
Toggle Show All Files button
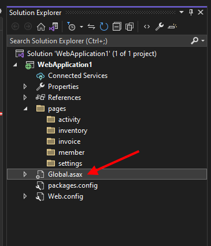pyautogui.click(x=129, y=27)
